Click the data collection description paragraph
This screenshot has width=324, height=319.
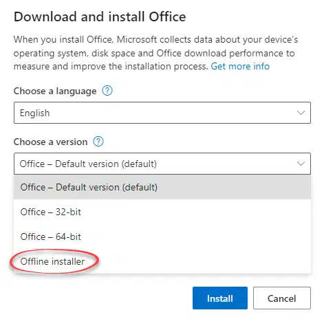(x=155, y=53)
